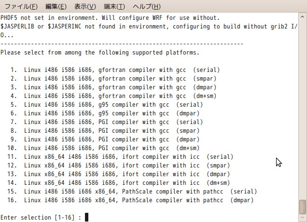Click option 5 g95 serial line
The image size is (307, 222).
pyautogui.click(x=107, y=105)
